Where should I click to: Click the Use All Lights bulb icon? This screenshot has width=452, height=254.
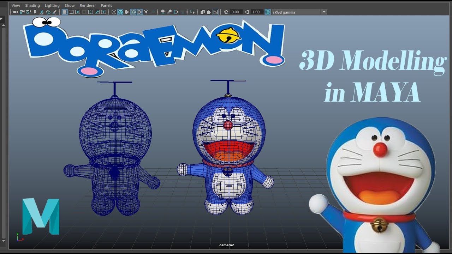pos(146,12)
